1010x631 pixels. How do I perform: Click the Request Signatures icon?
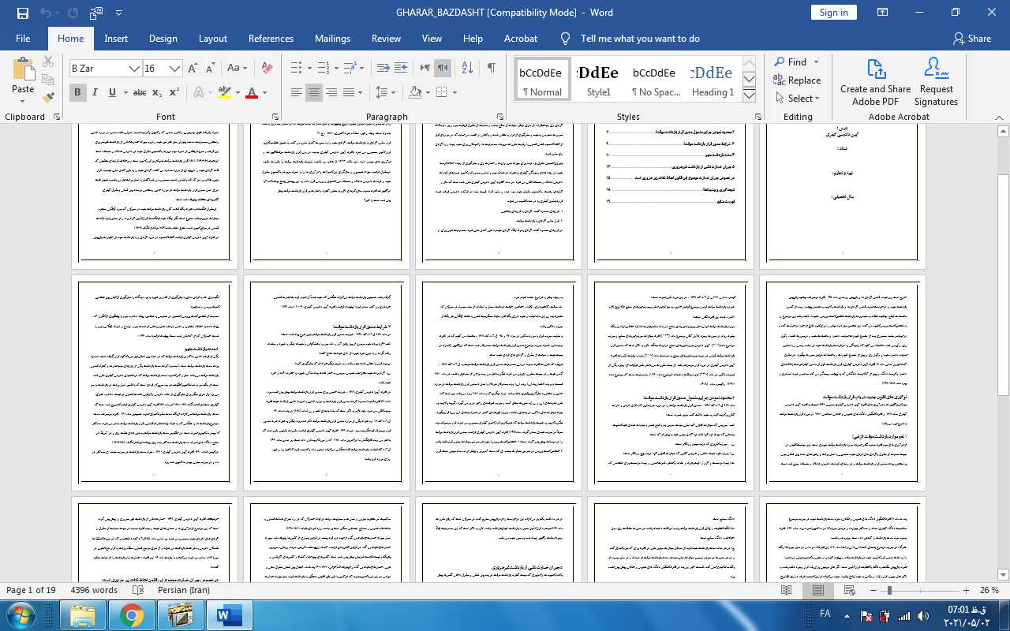[x=936, y=82]
